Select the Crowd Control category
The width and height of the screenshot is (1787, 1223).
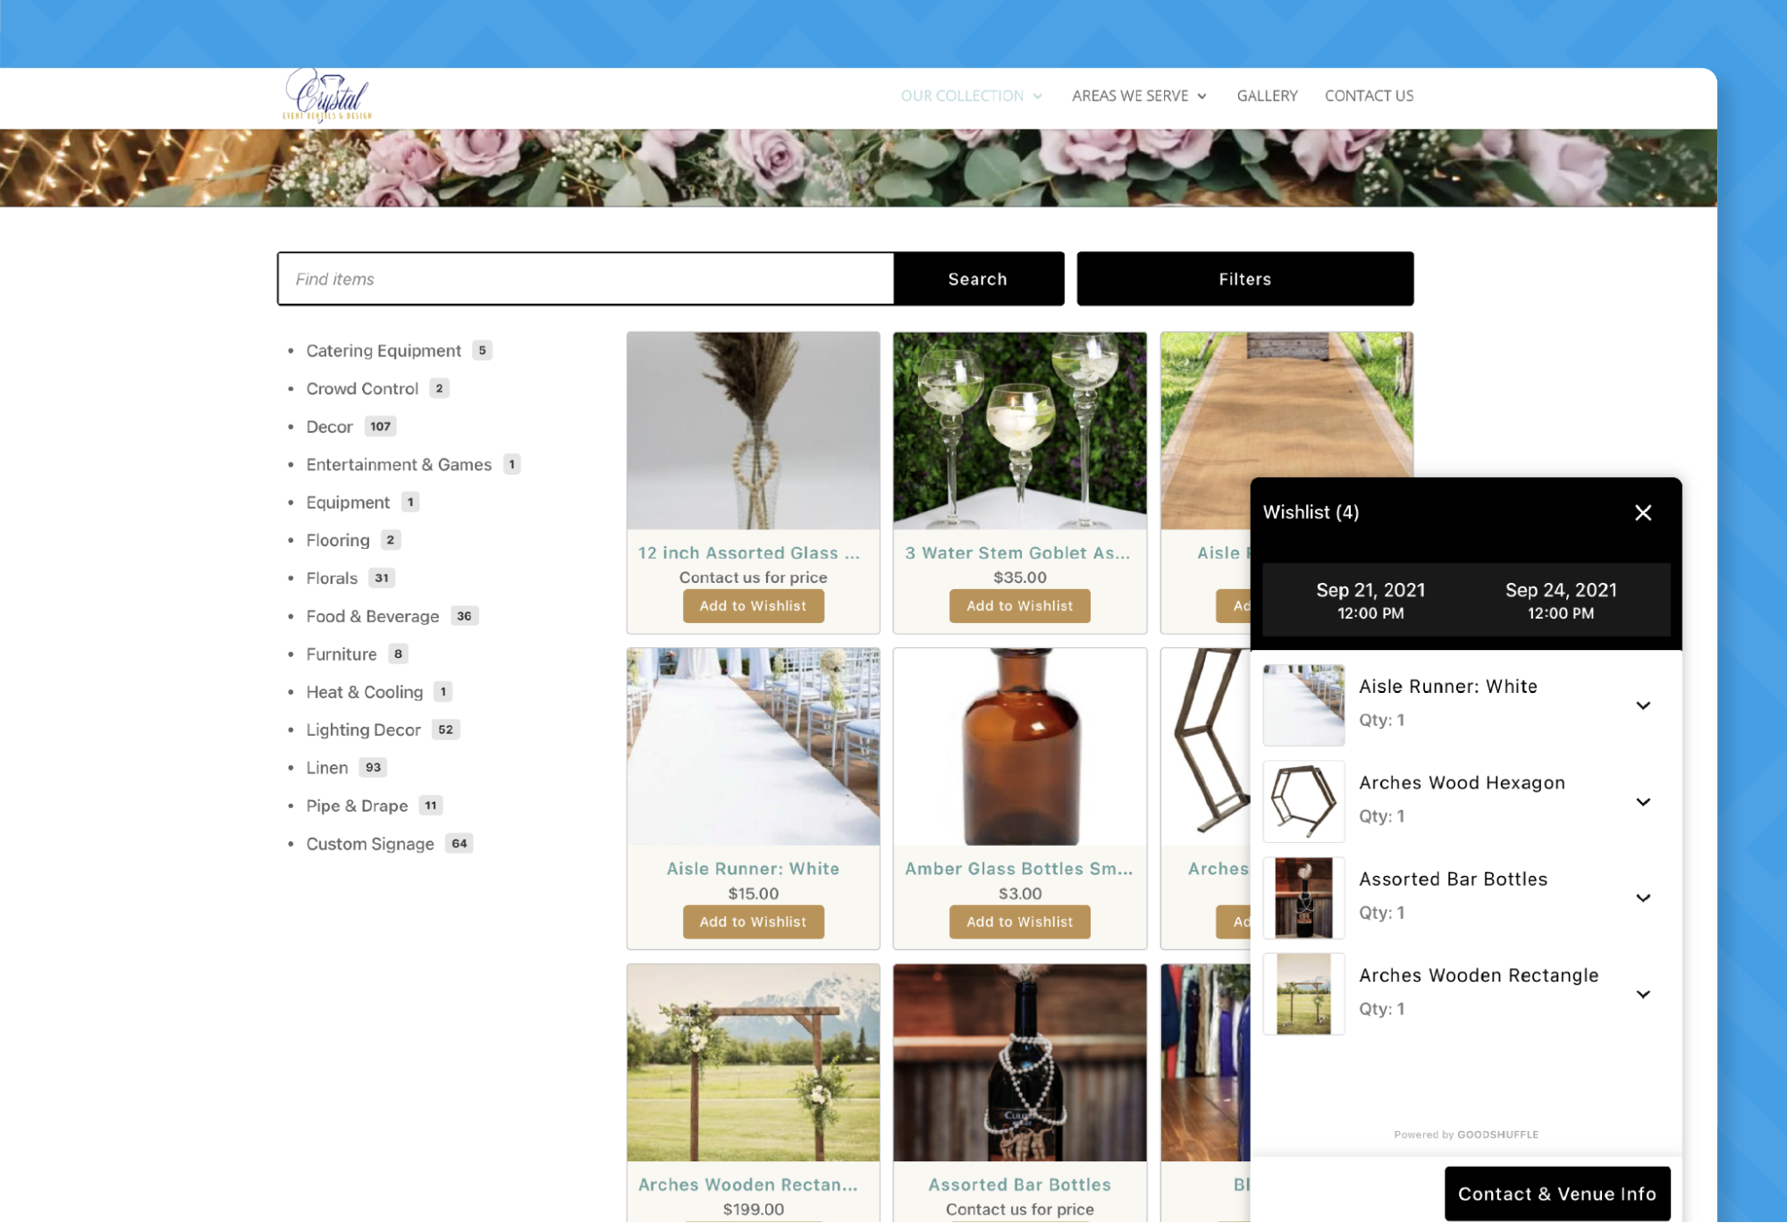pyautogui.click(x=362, y=389)
